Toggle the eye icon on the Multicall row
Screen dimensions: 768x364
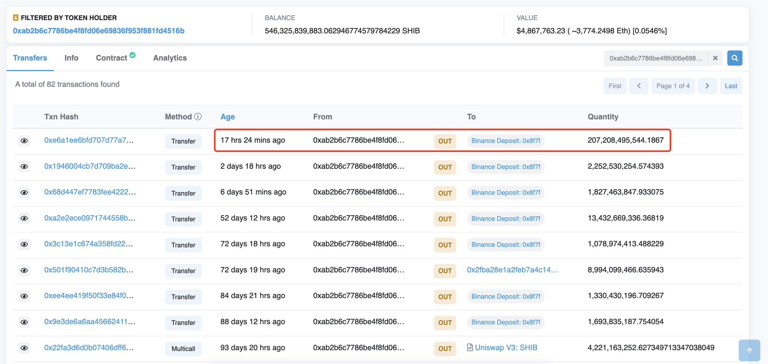click(x=24, y=348)
